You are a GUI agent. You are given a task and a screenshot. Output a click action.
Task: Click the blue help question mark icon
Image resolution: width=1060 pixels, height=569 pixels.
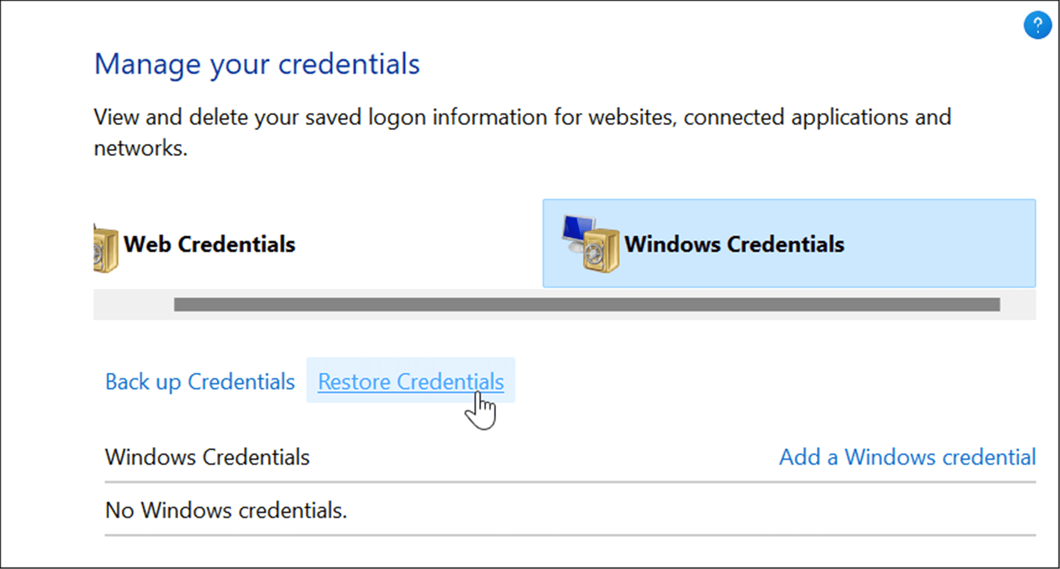click(x=1037, y=25)
